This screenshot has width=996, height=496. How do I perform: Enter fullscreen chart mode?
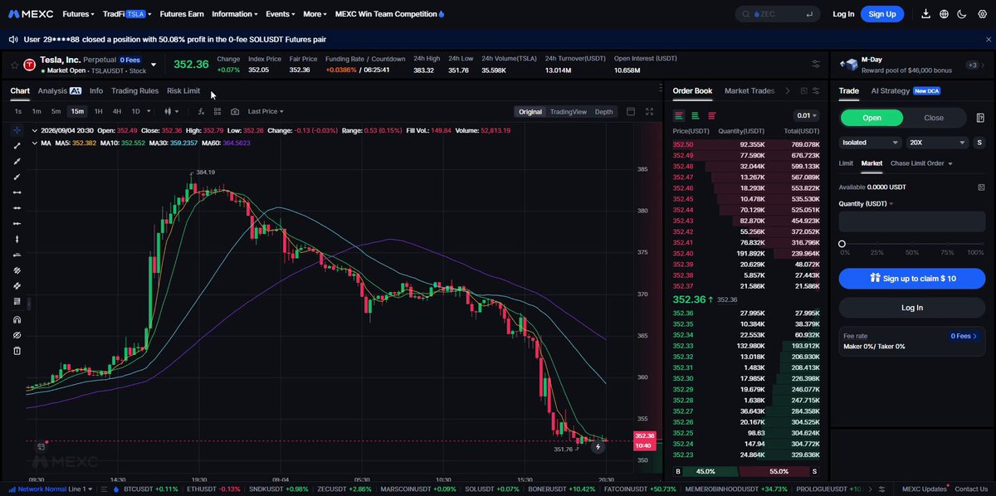(x=649, y=111)
